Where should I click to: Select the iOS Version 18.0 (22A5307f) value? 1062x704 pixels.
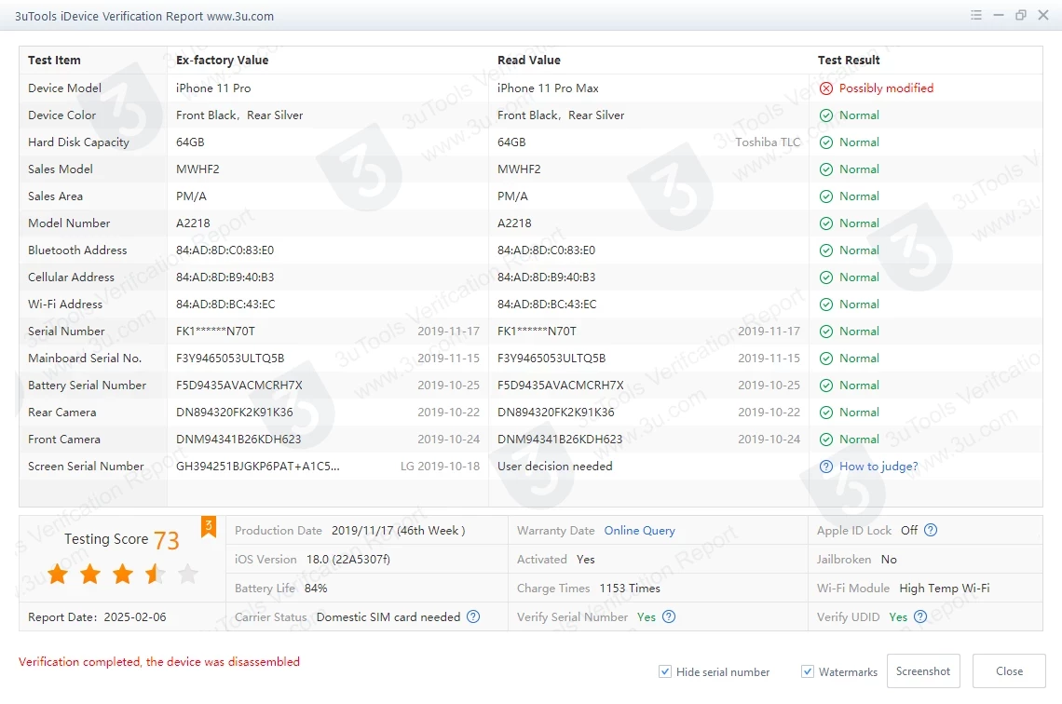pos(348,560)
